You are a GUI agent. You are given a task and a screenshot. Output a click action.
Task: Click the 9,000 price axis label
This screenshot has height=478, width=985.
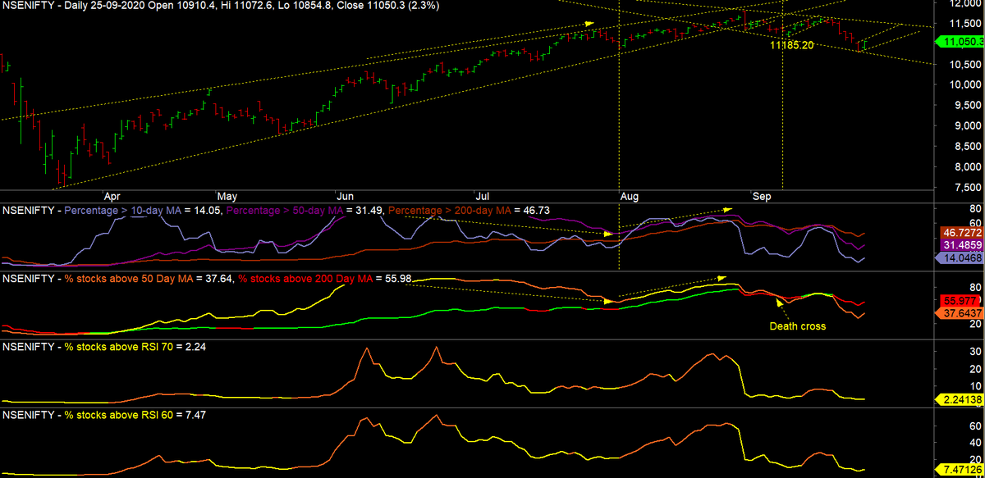(968, 125)
